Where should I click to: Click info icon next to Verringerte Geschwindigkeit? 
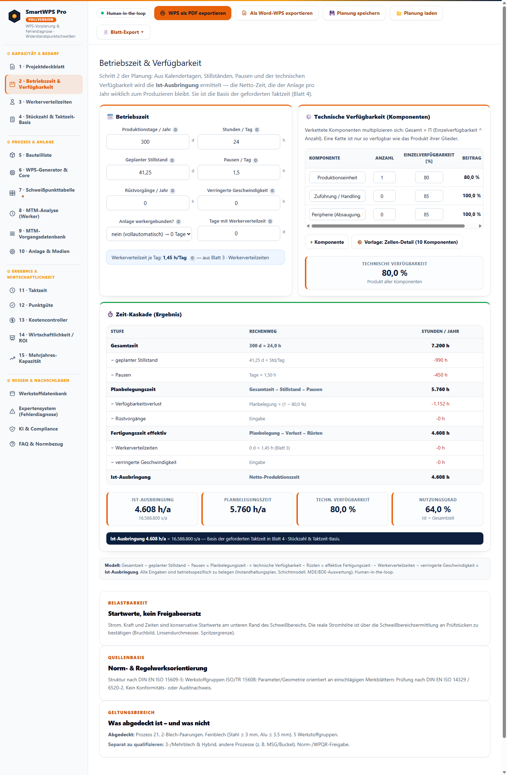point(273,191)
